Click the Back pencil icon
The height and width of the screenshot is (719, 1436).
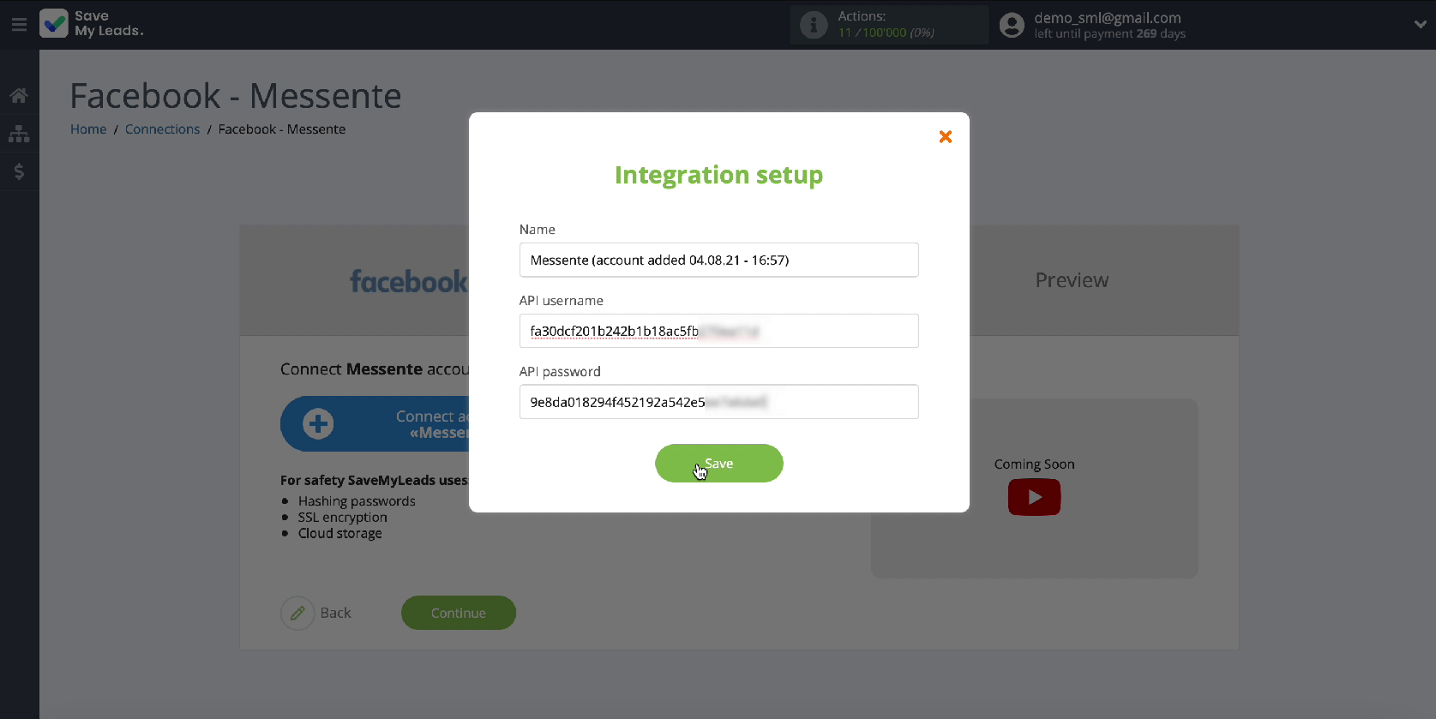tap(297, 613)
